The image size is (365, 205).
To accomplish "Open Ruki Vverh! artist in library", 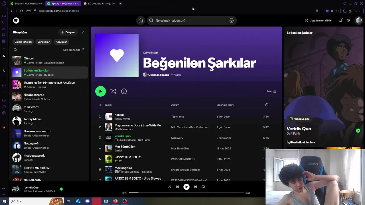I will click(x=49, y=109).
